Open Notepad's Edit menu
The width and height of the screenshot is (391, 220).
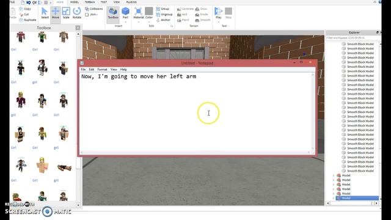pyautogui.click(x=92, y=69)
